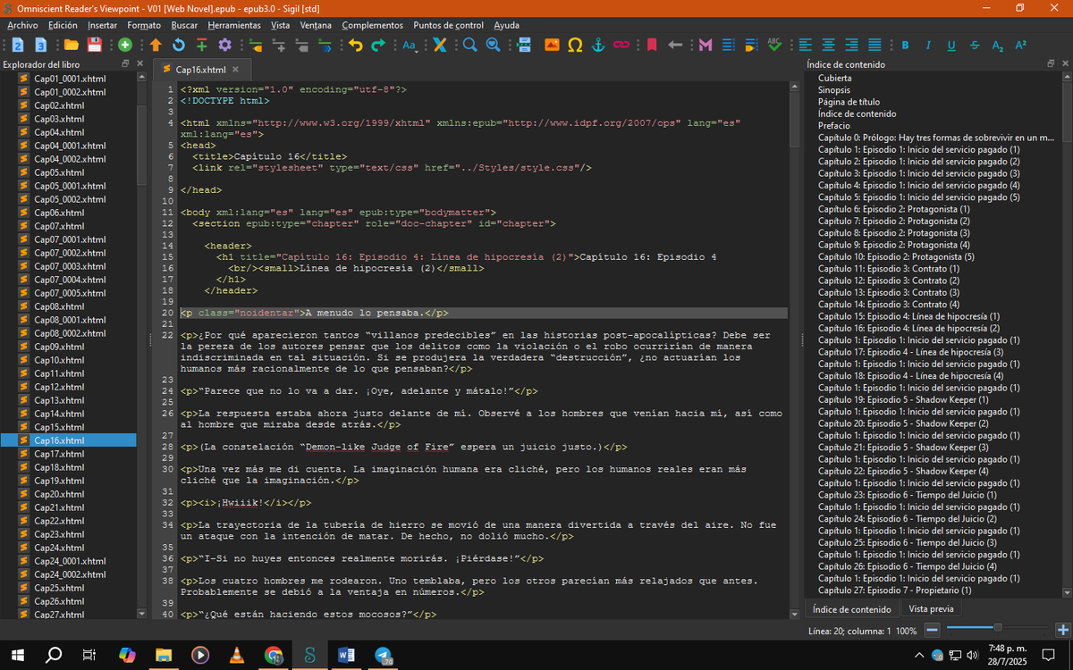This screenshot has height=670, width=1073.
Task: Open Capítulo 16 Línea de hipocresía (2) entry
Action: [x=908, y=328]
